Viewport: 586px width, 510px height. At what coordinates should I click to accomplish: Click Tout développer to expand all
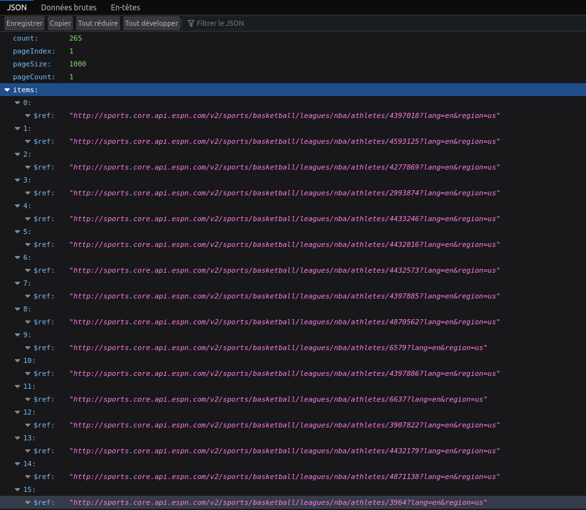(151, 23)
